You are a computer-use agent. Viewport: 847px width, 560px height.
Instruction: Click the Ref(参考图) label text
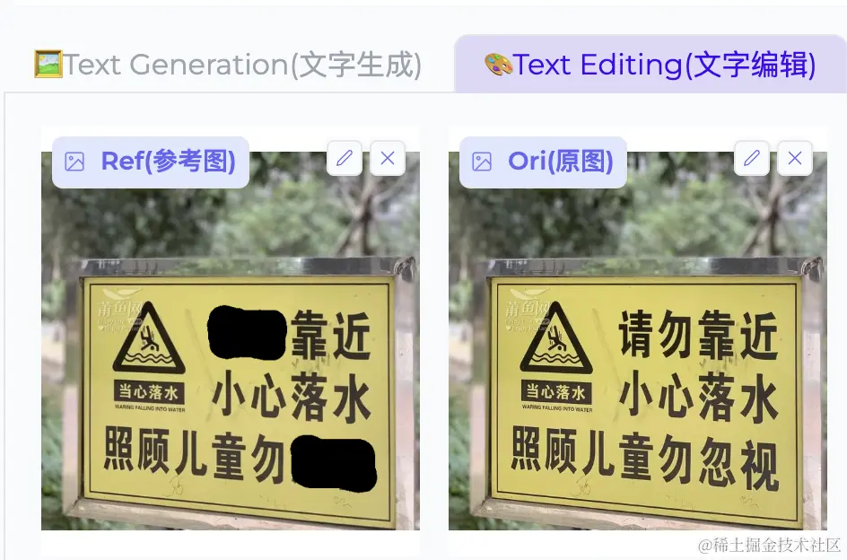coord(169,161)
